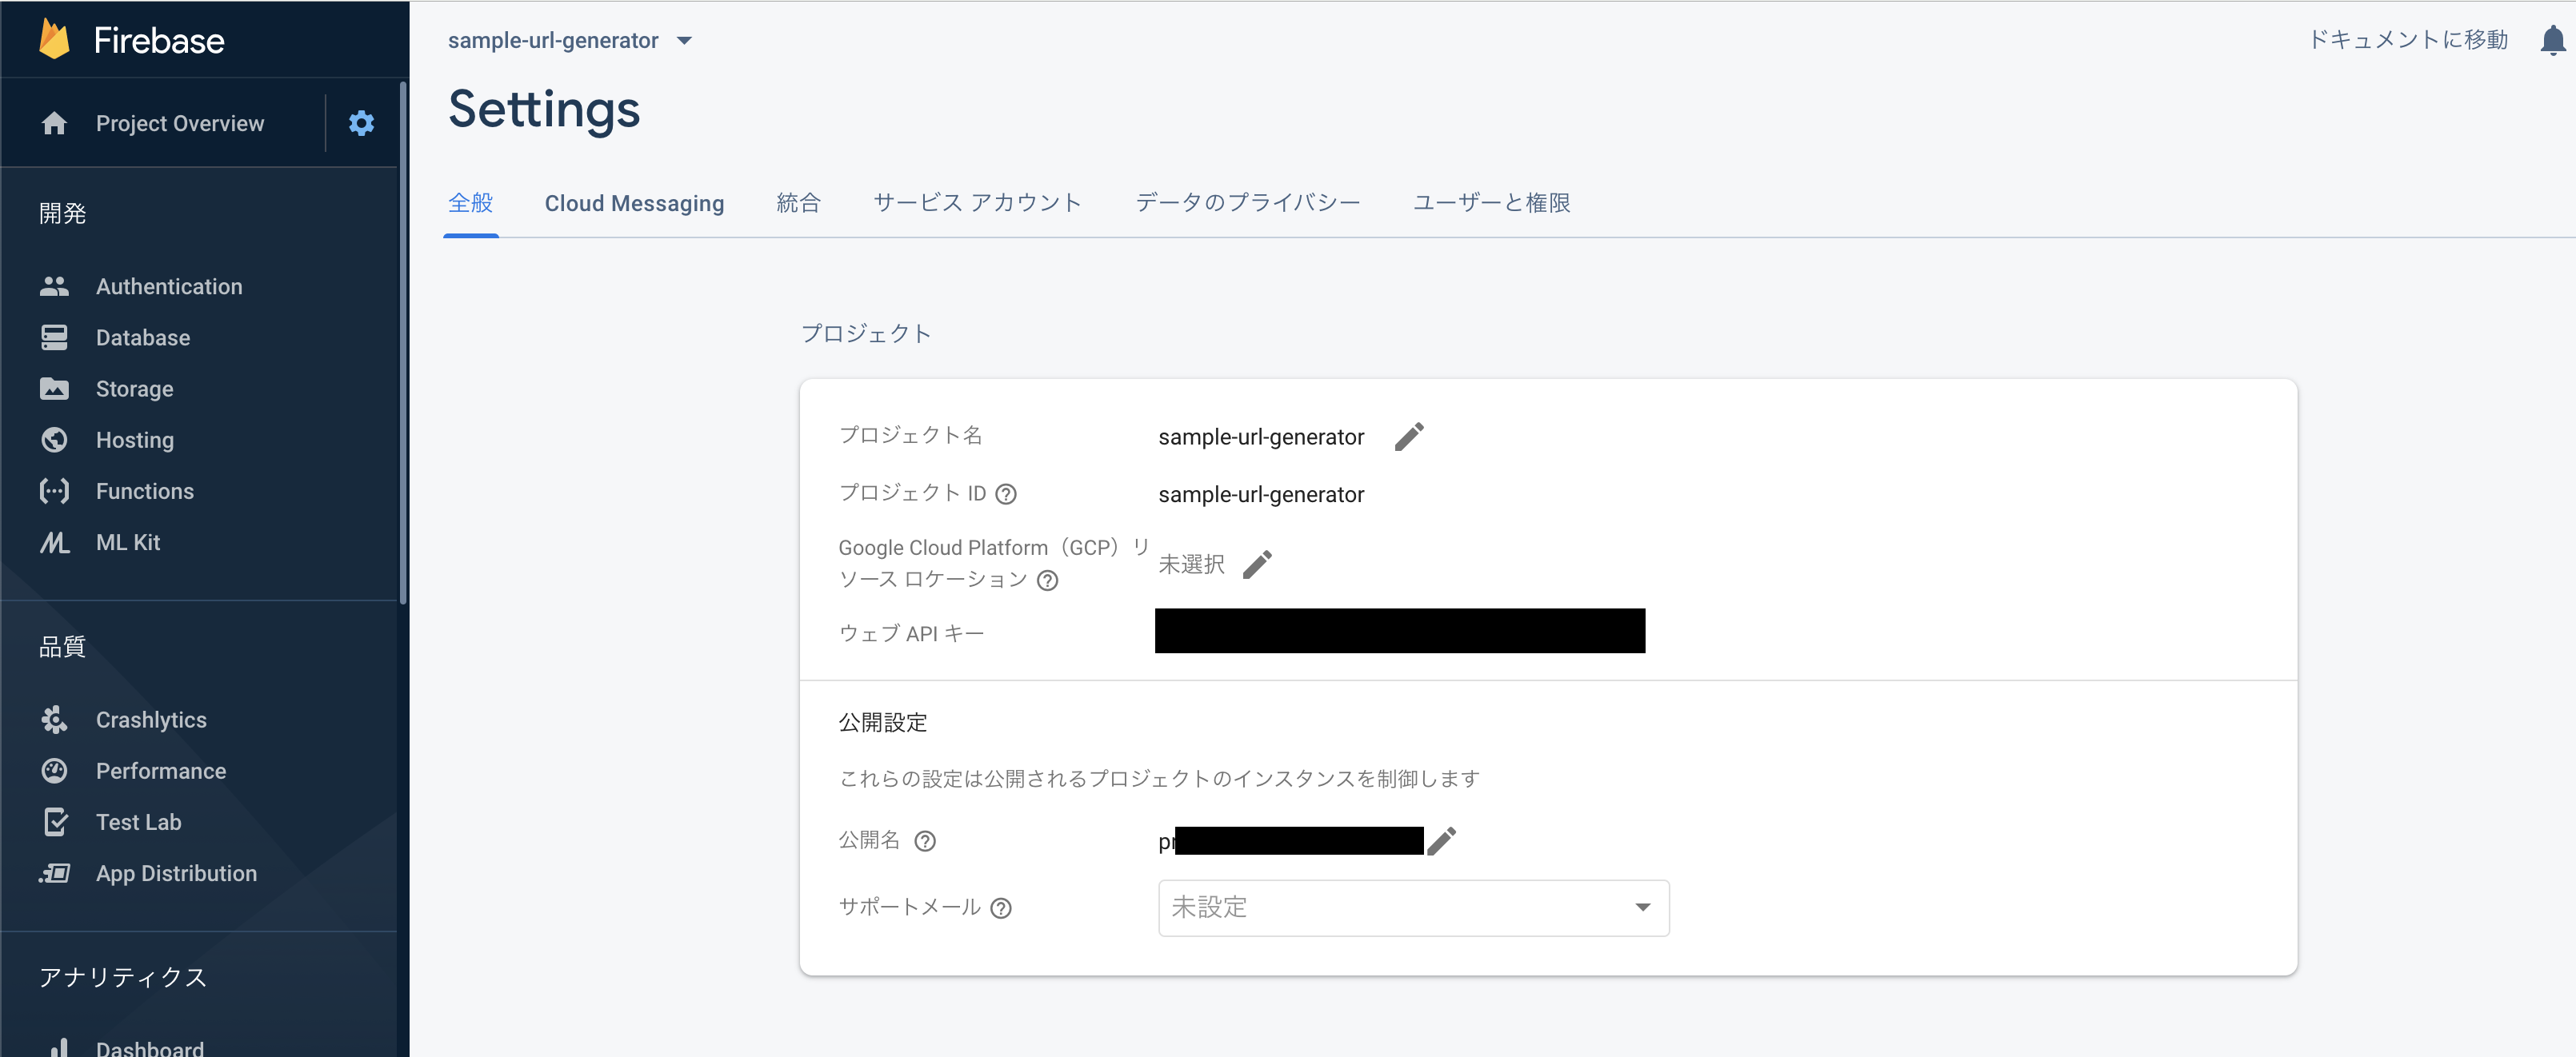Click the project ID value sample-url-generator

pyautogui.click(x=1261, y=495)
